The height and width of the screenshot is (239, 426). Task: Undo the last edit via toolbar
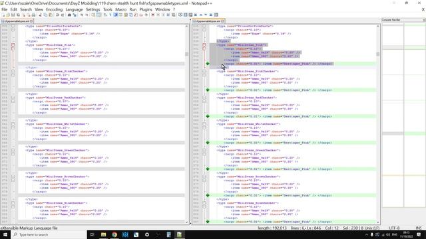pyautogui.click(x=57, y=15)
